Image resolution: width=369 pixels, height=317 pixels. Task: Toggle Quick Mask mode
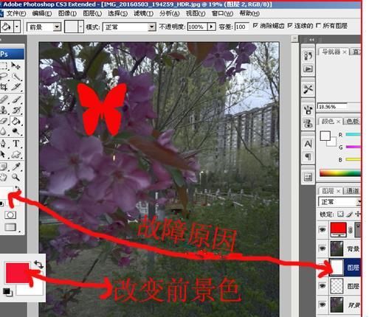(x=10, y=215)
